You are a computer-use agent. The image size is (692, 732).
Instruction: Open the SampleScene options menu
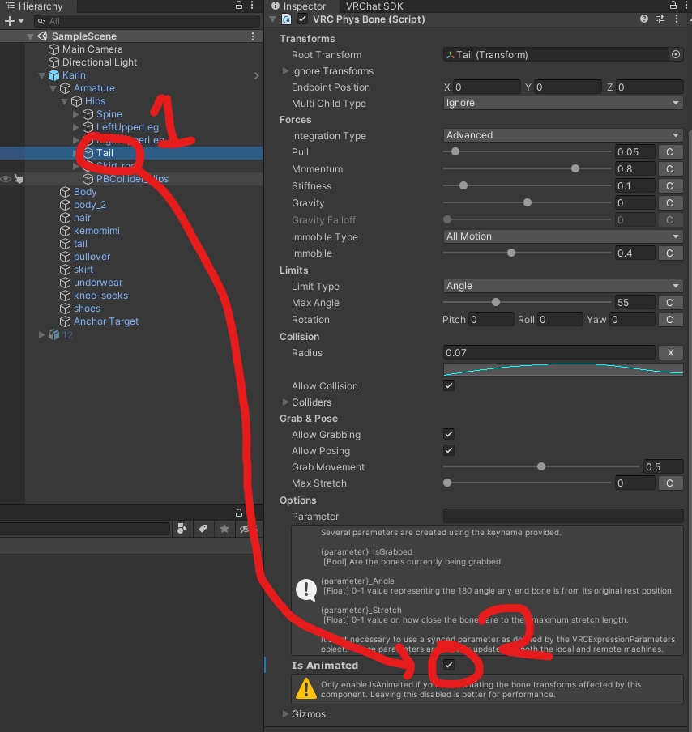point(253,36)
